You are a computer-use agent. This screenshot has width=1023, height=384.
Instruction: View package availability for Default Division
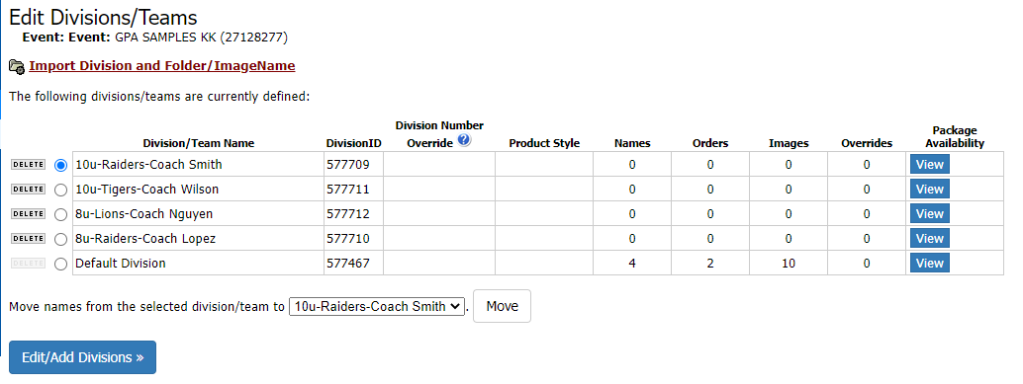coord(930,263)
